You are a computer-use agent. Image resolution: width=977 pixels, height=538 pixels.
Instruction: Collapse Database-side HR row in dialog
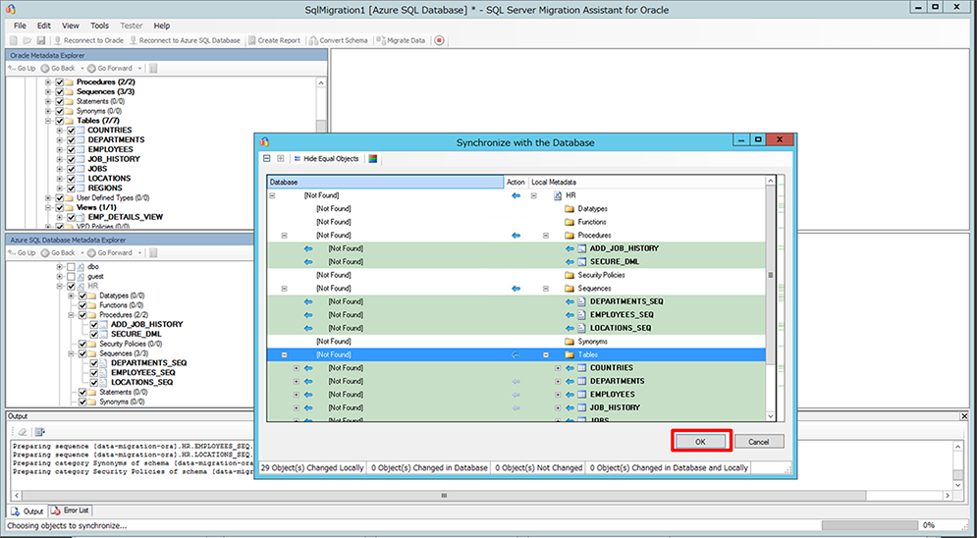pos(272,195)
